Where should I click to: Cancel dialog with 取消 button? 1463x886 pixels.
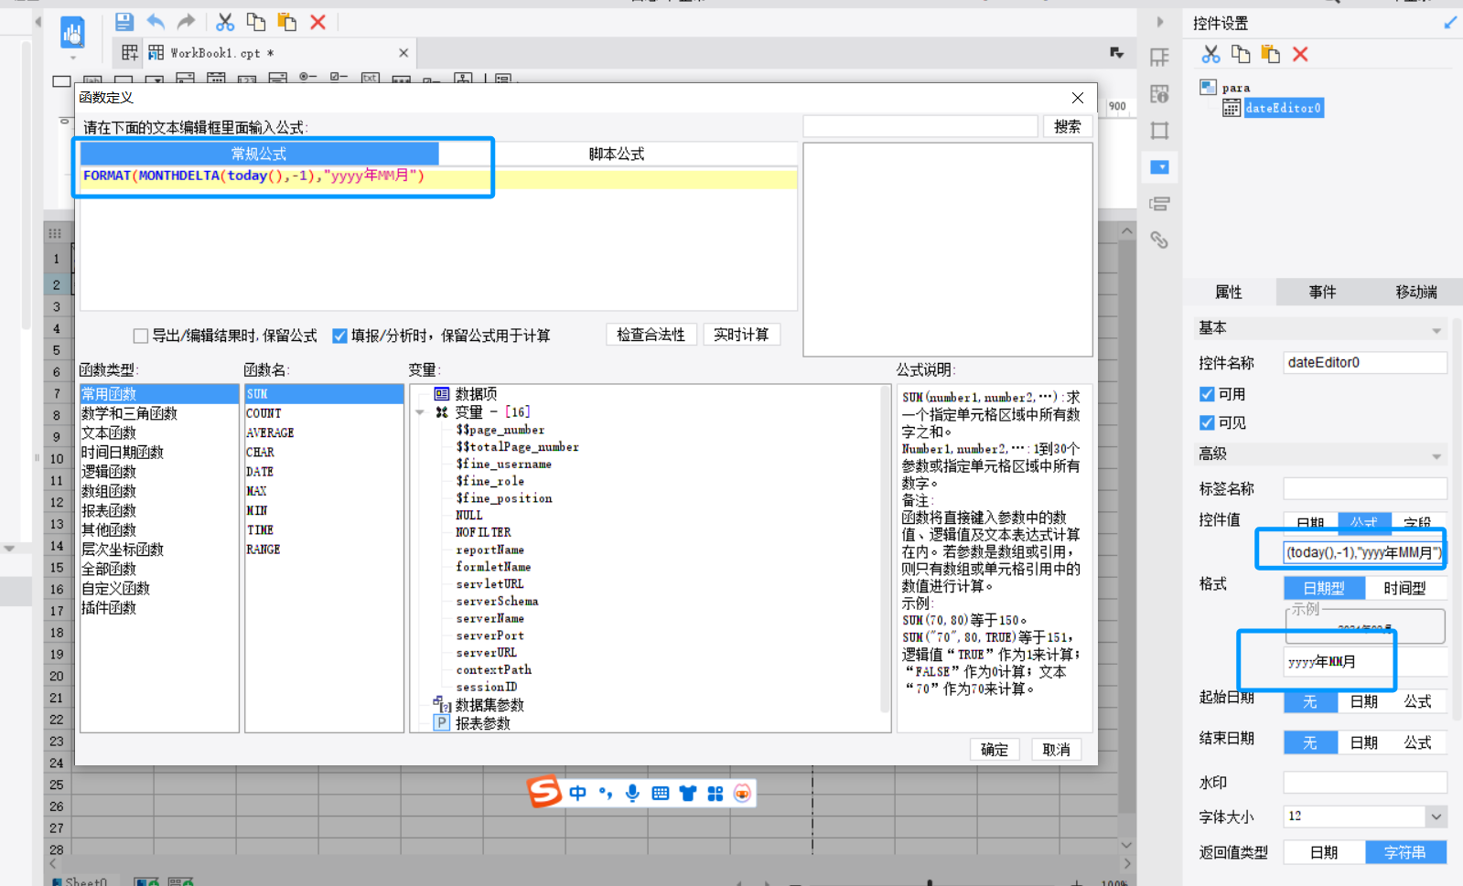click(x=1057, y=750)
